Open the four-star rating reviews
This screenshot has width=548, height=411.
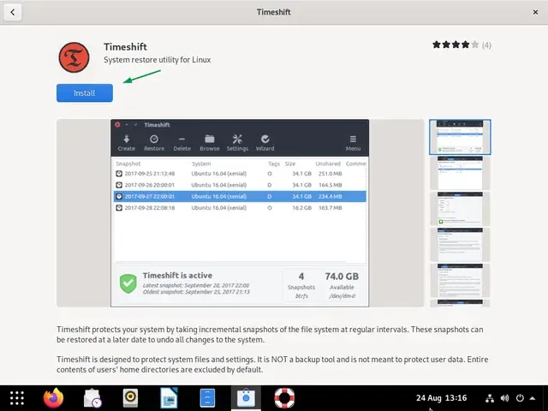pyautogui.click(x=456, y=45)
